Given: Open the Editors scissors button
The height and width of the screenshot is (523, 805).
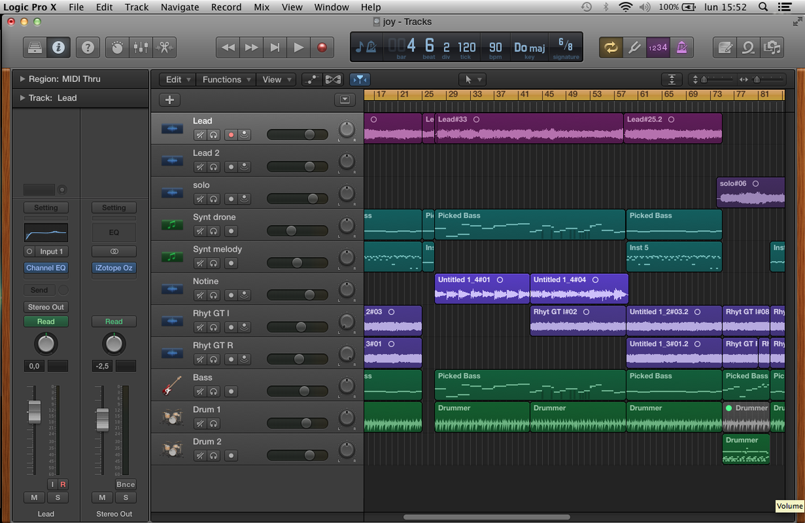Looking at the screenshot, I should 164,48.
